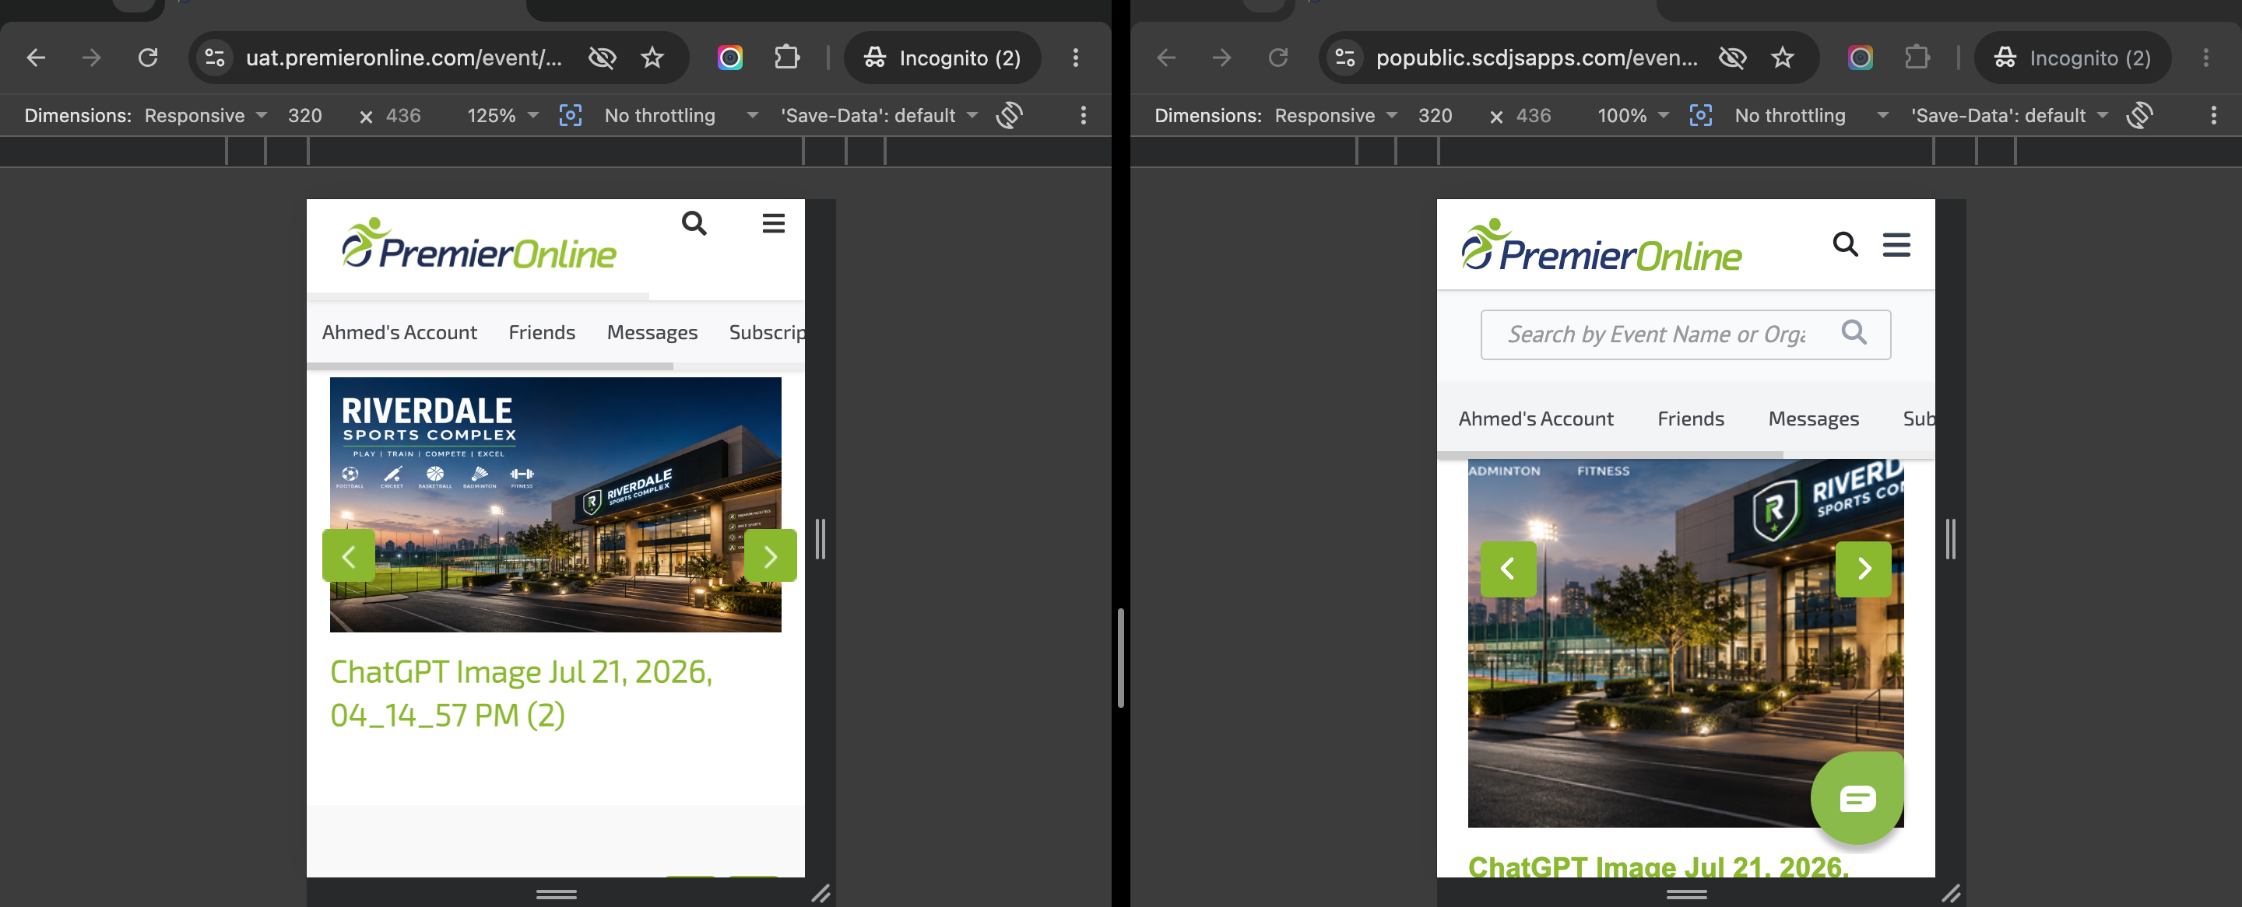Select Friends tab in left page

[x=543, y=332]
